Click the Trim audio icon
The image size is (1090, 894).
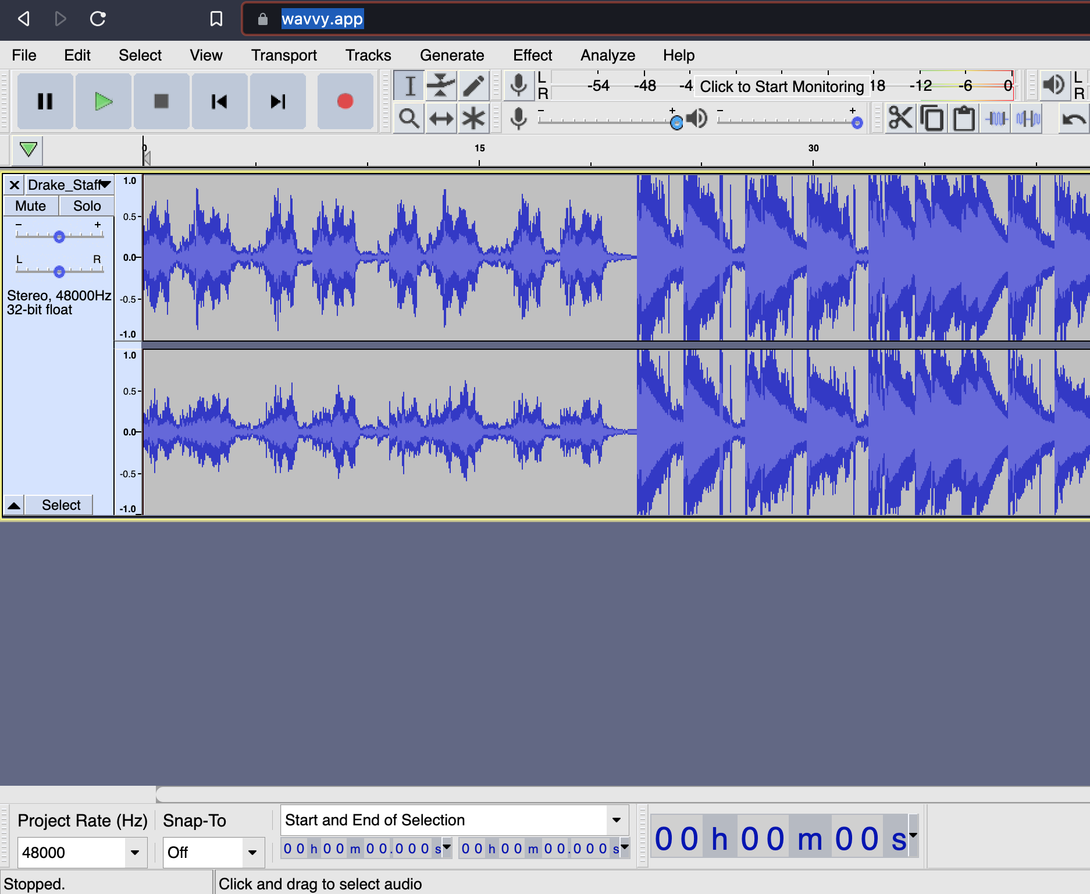(996, 119)
